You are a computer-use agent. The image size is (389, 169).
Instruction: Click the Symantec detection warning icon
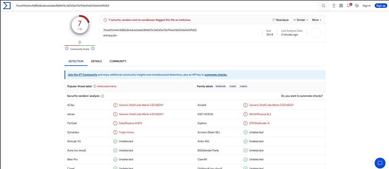[x=115, y=132]
